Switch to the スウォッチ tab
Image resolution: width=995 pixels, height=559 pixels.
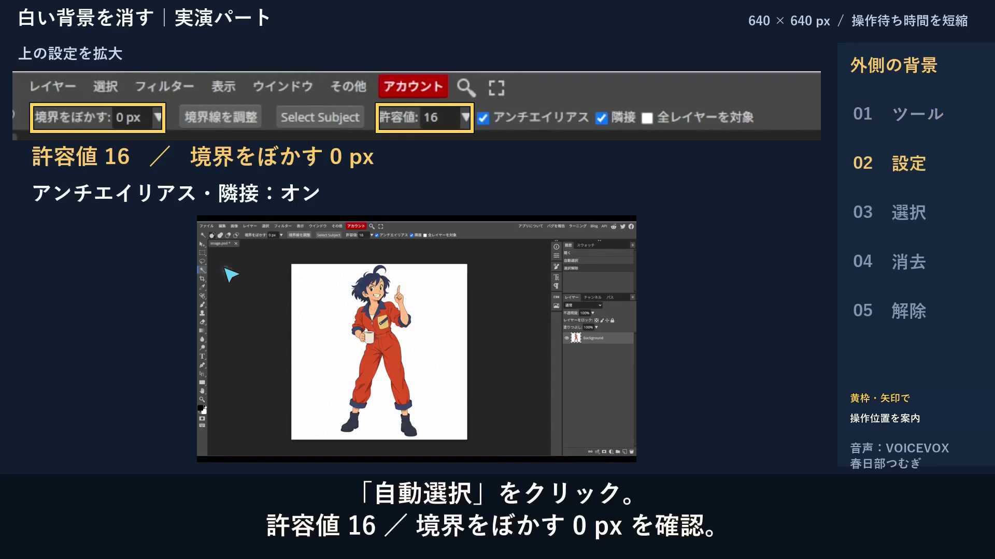click(586, 245)
